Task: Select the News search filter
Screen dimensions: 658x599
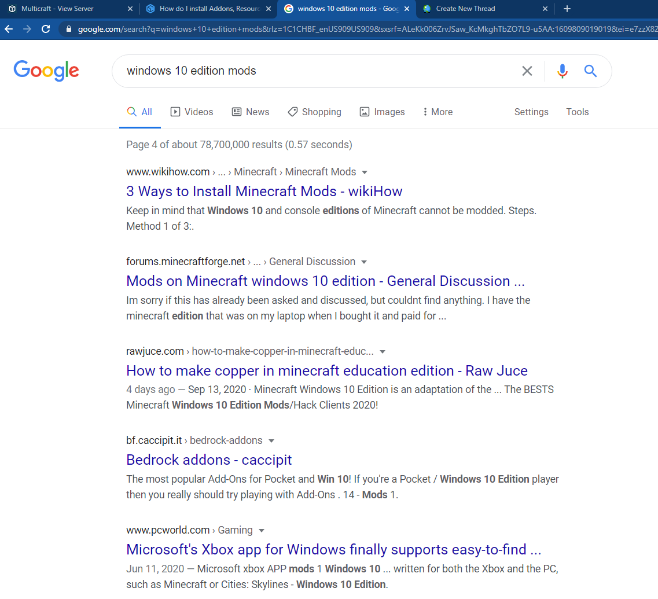Action: tap(251, 112)
